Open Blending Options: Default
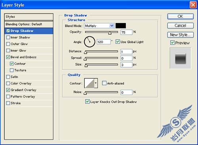 pyautogui.click(x=29, y=24)
